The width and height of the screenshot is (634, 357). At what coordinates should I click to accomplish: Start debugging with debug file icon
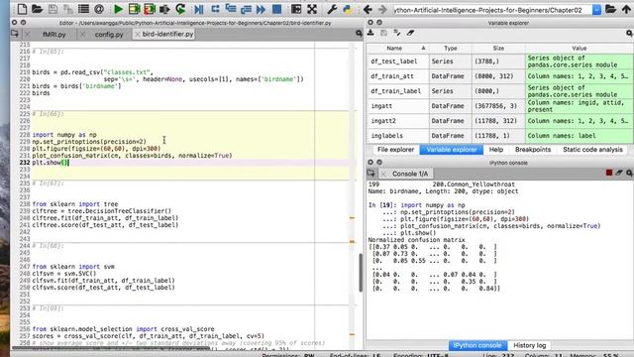[x=199, y=9]
